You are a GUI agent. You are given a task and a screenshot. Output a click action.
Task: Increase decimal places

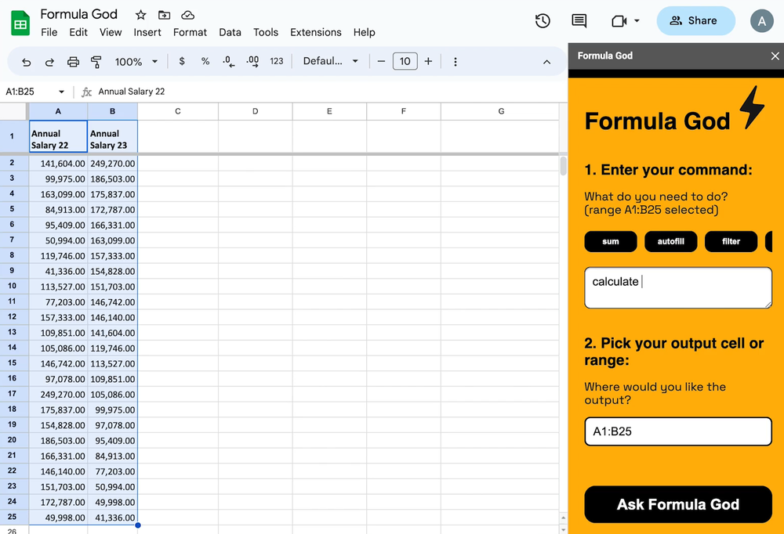click(251, 61)
